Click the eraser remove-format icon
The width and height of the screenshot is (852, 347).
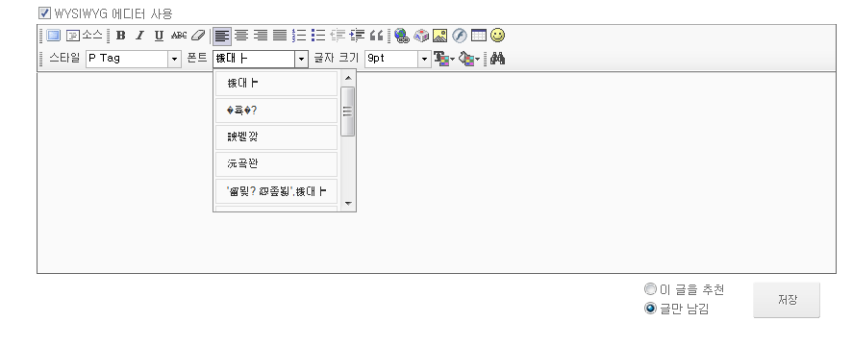[x=198, y=36]
